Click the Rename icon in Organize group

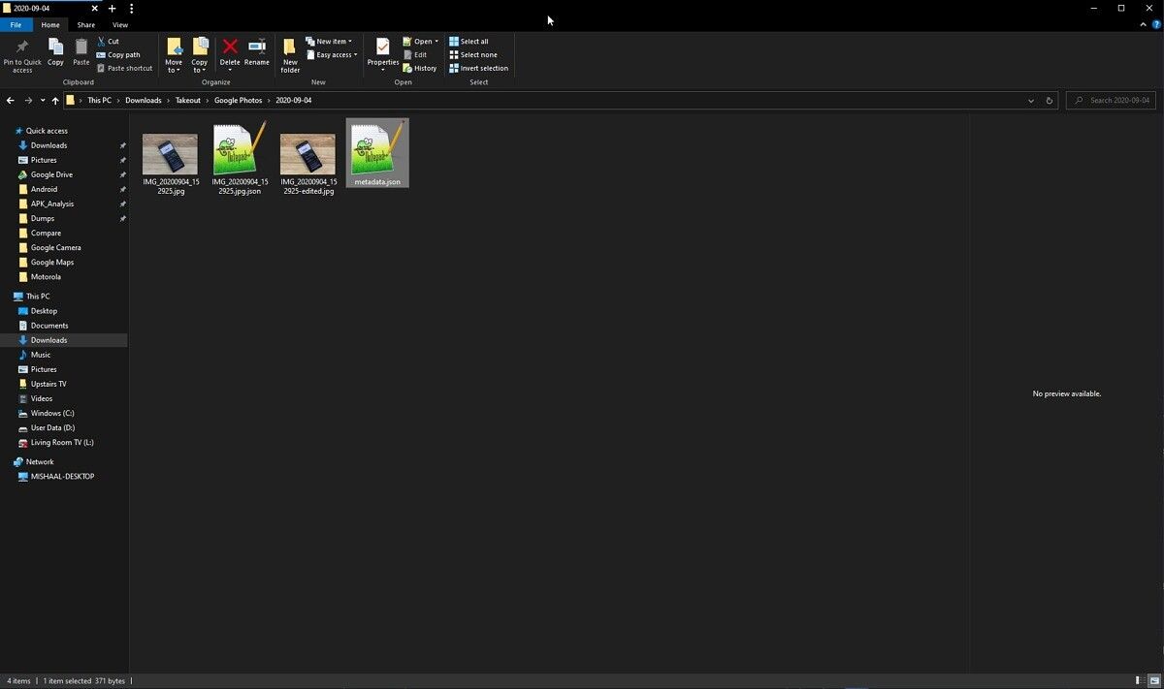(x=257, y=47)
